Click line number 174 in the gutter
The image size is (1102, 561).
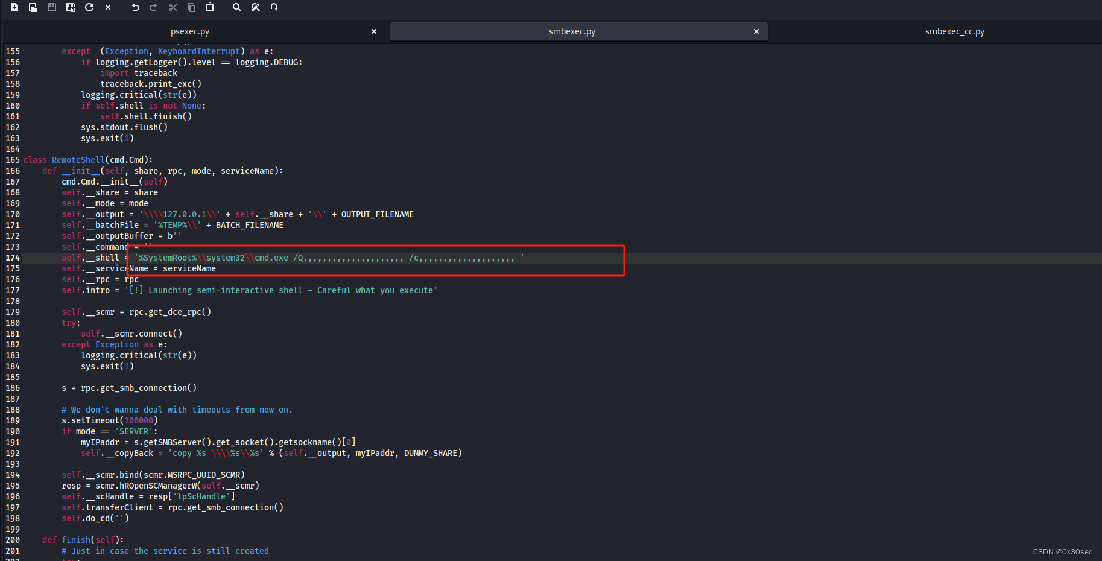13,258
